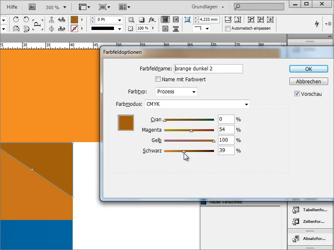Click the drop shadow icon

coord(142,20)
